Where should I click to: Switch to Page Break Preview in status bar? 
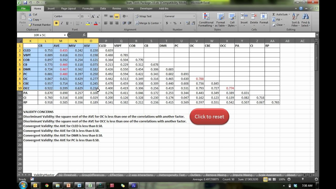[275, 179]
